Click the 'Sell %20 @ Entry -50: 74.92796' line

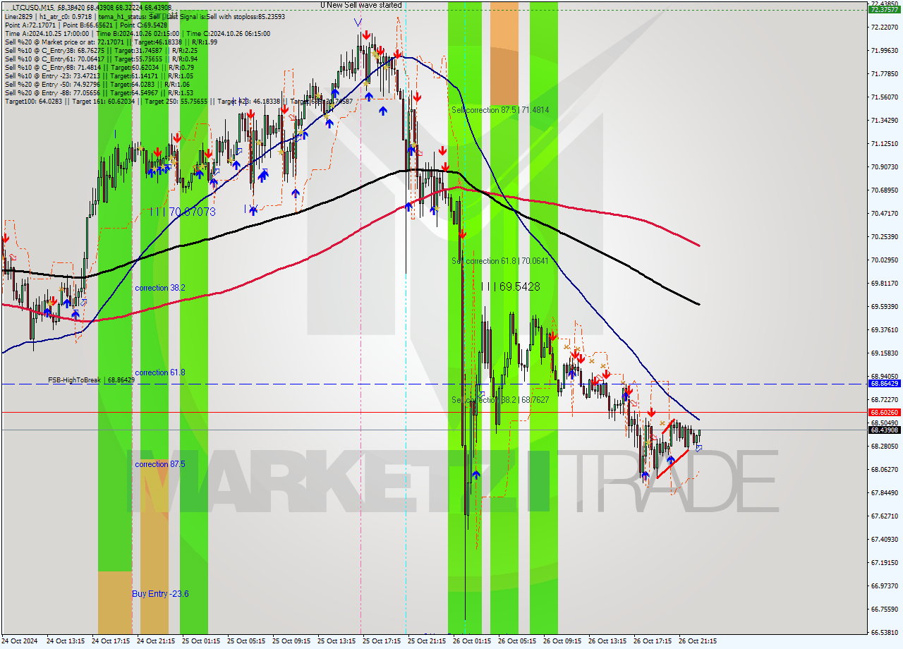(x=97, y=84)
